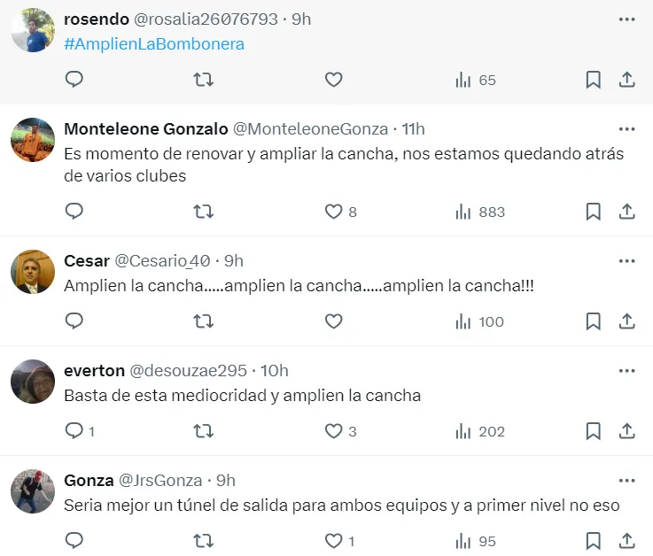Screen dimensions: 653x556
Task: Share Gonza's tweet
Action: point(626,541)
